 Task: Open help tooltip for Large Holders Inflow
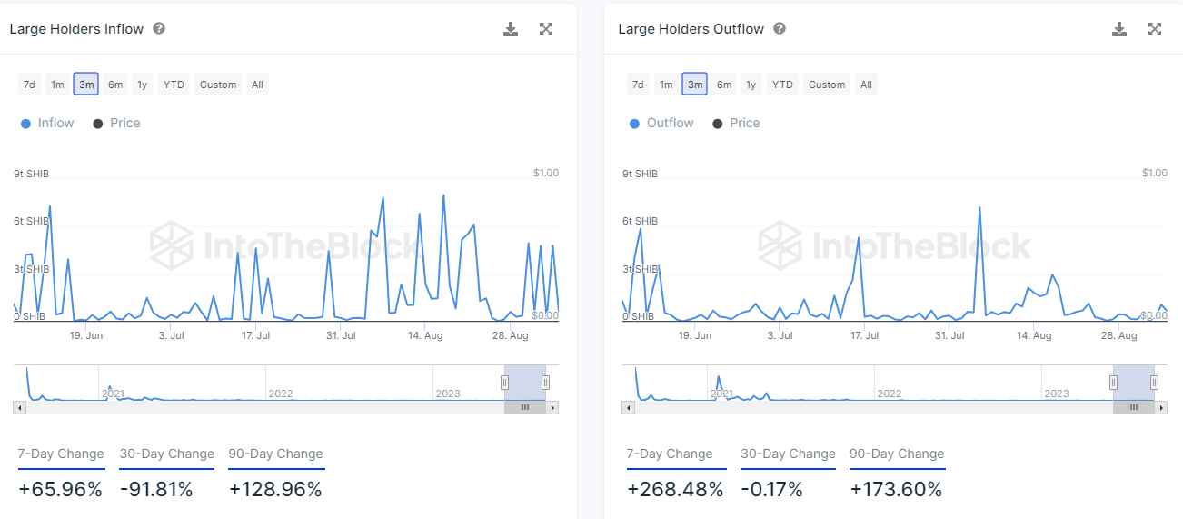pos(159,29)
